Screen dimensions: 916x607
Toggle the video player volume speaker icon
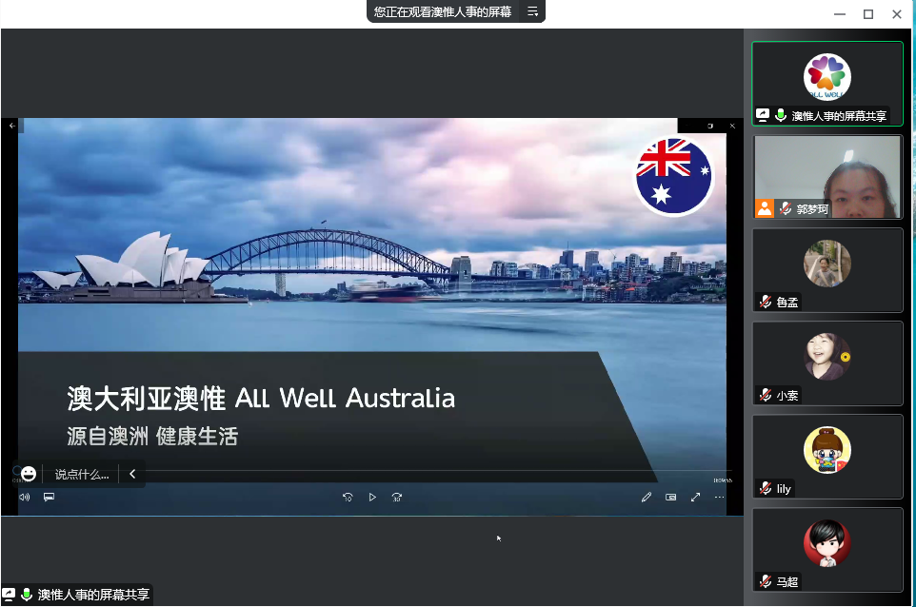pyautogui.click(x=25, y=497)
